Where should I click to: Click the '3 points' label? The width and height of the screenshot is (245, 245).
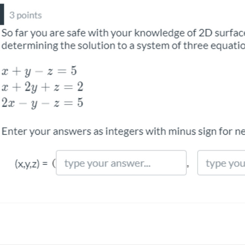point(25,15)
